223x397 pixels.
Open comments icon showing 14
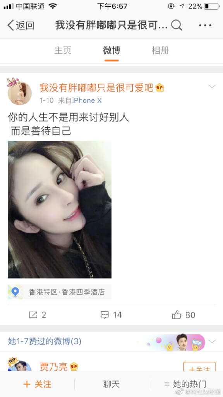[x=105, y=315]
